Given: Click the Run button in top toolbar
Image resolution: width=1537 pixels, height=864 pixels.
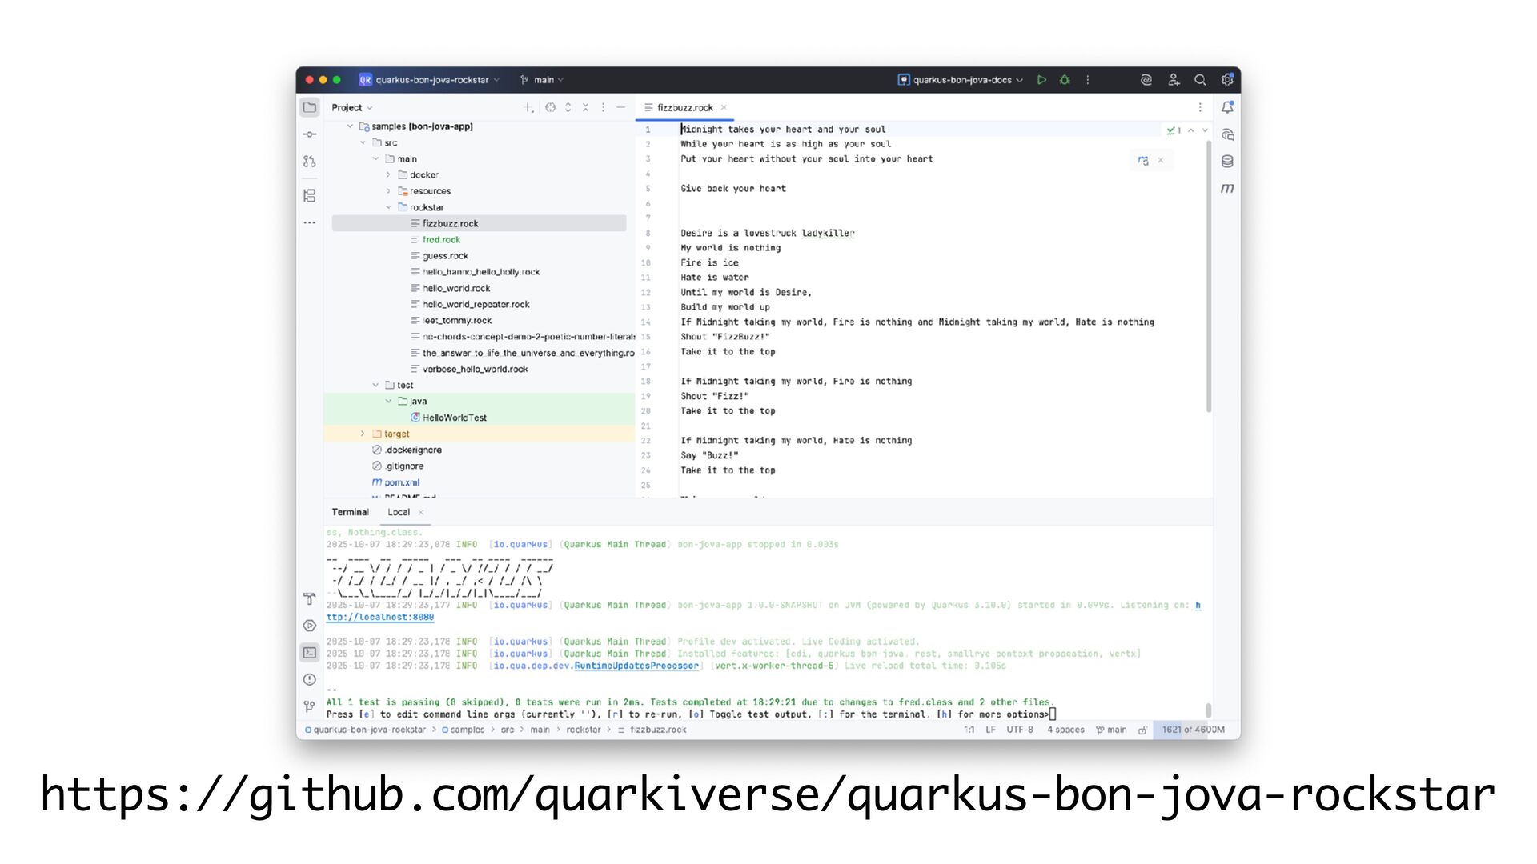Looking at the screenshot, I should click(1041, 80).
